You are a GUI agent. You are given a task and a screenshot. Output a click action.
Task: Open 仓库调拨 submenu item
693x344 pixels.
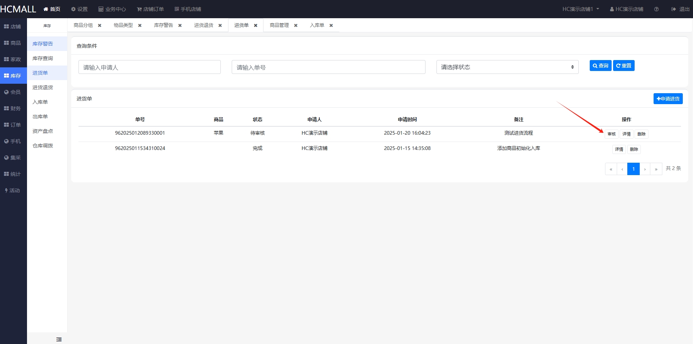point(47,146)
